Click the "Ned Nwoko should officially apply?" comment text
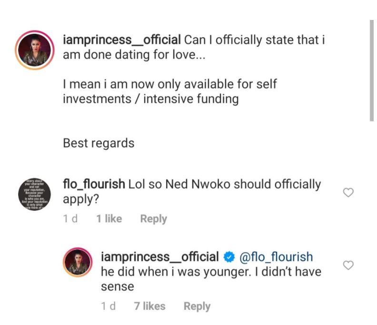 214,185
